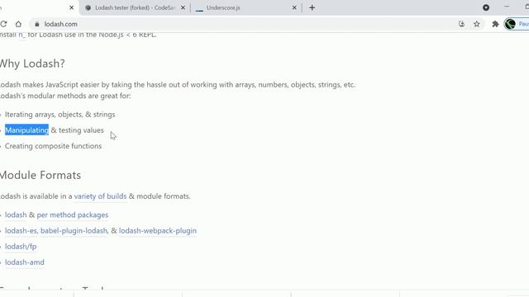Image resolution: width=529 pixels, height=297 pixels.
Task: Install the page as an app
Action: pos(461,24)
